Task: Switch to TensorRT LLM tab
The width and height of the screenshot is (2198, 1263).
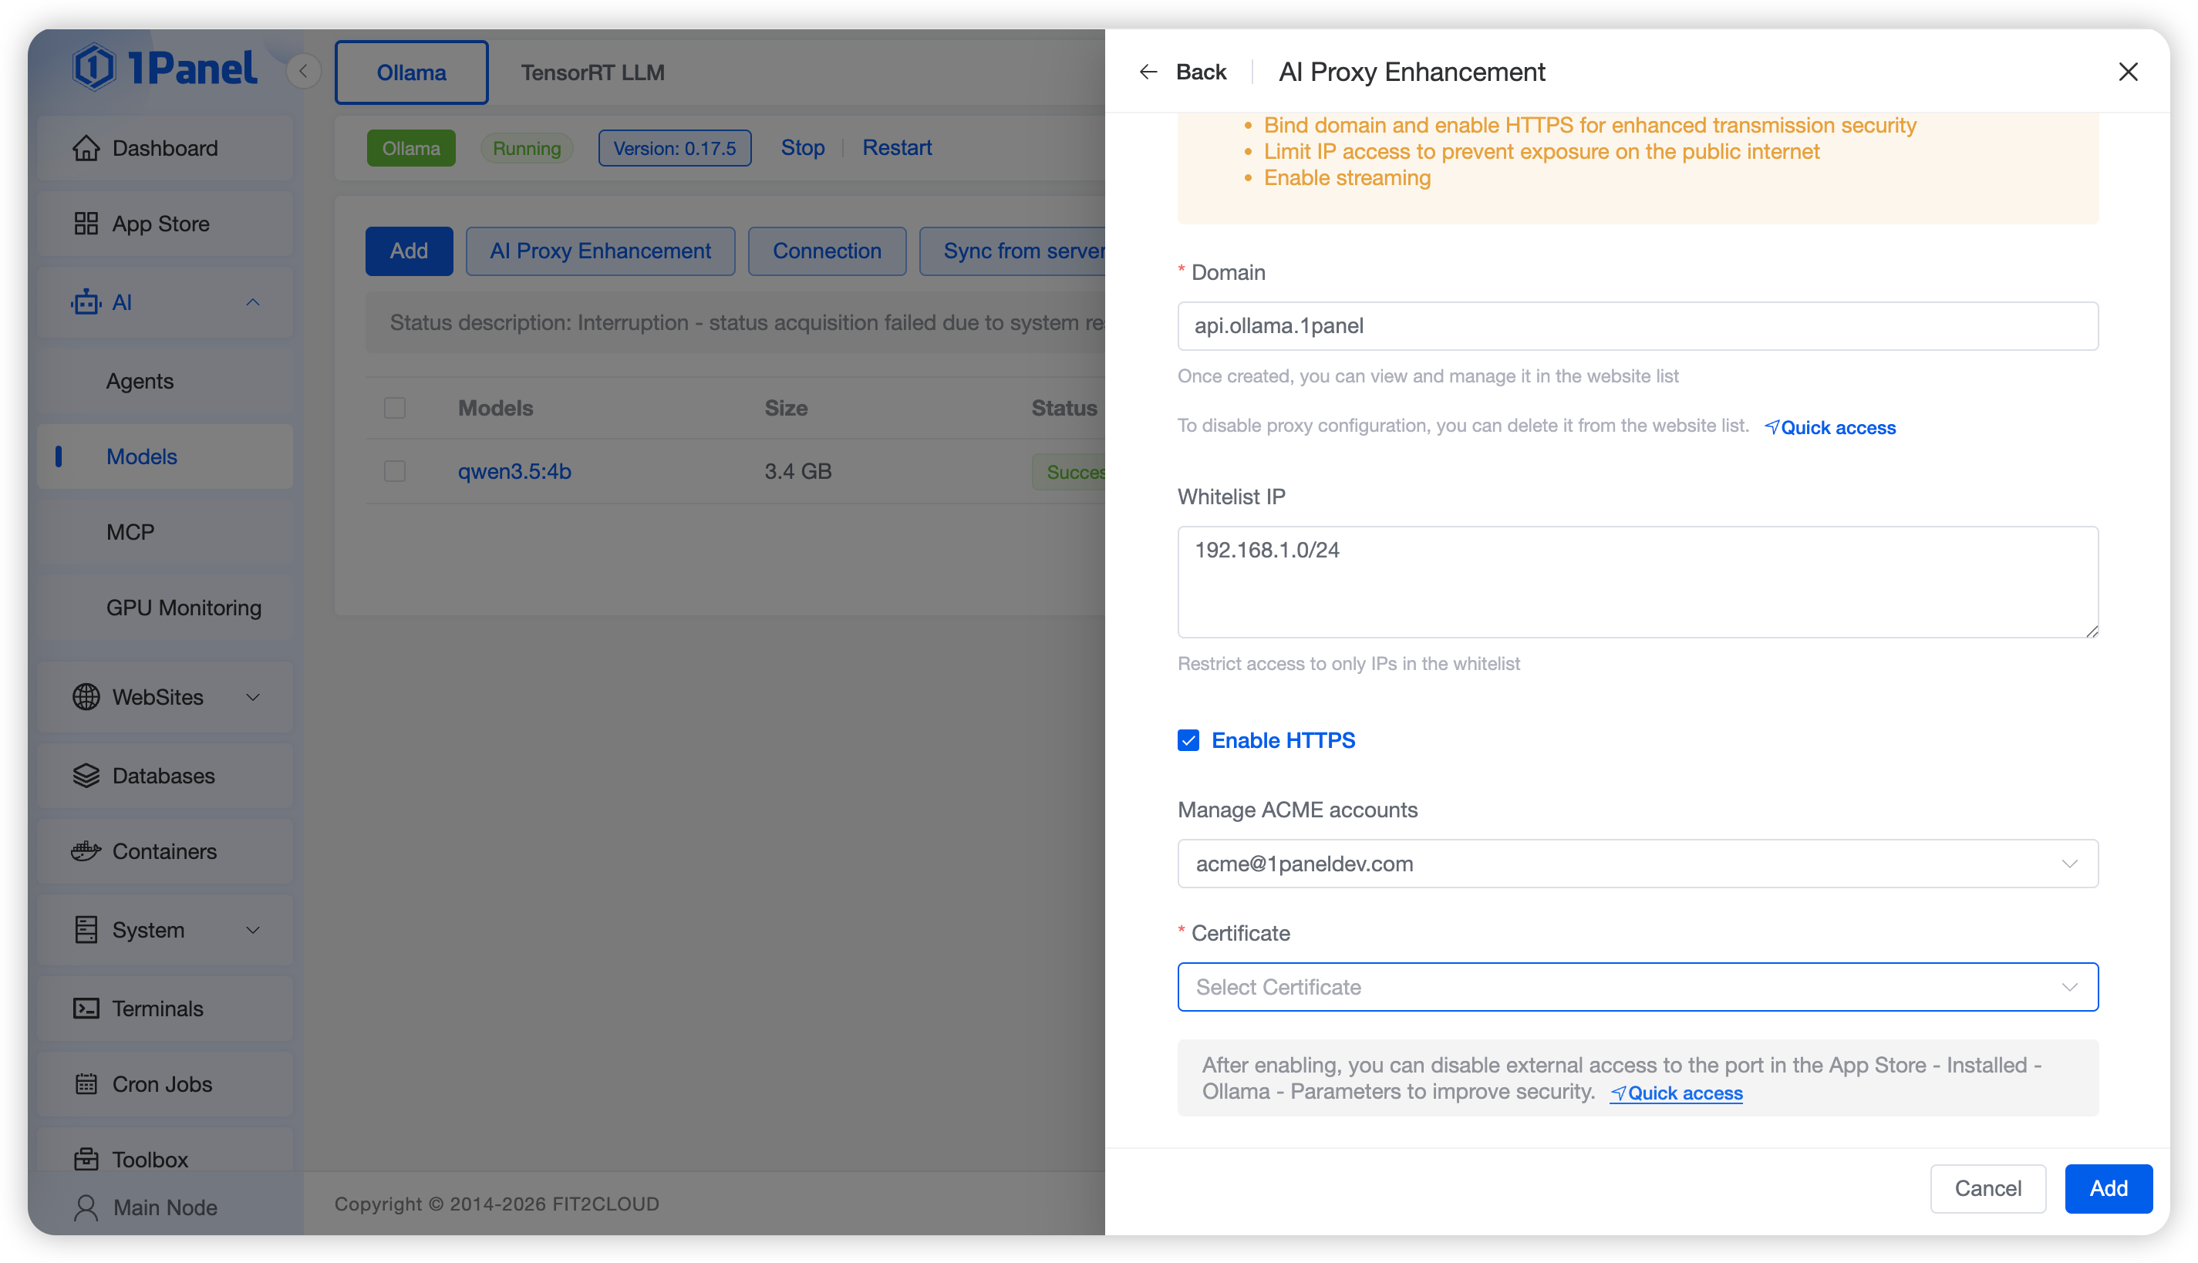Action: coord(592,72)
